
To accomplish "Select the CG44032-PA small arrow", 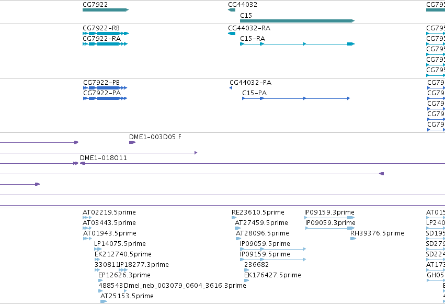I will 231,88.
